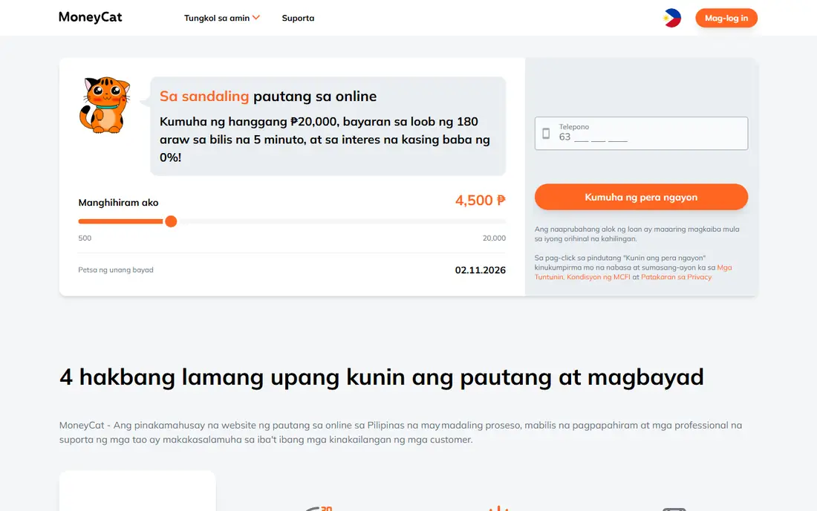Click the Mag-log in button
Viewport: 817px width, 511px height.
coord(726,19)
